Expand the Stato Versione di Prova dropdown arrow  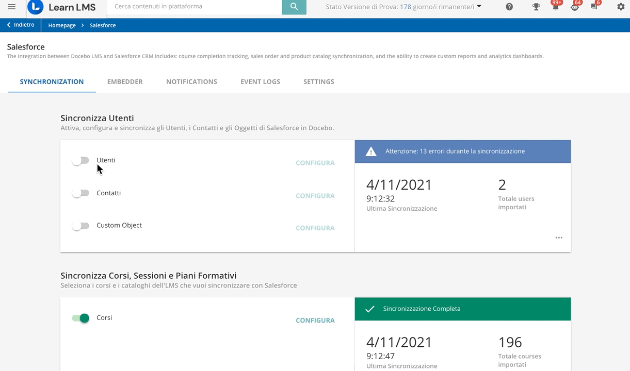479,7
